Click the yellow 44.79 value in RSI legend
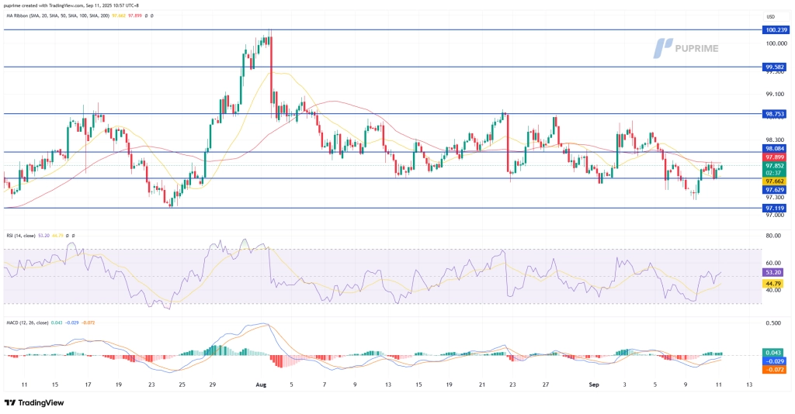The image size is (795, 414). (x=57, y=236)
